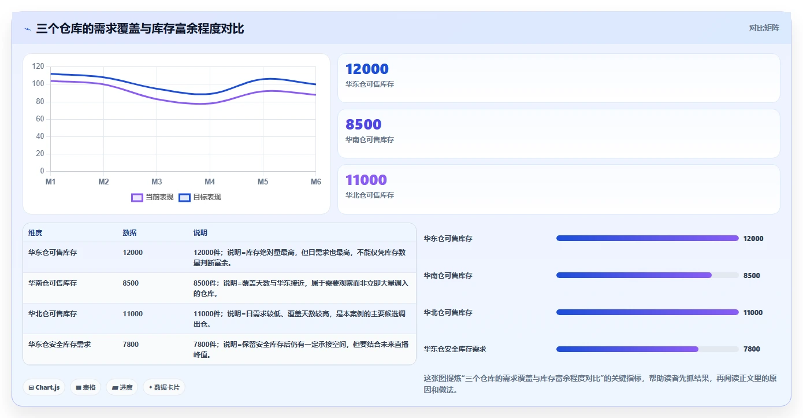Toggle the 目标表现 legend swatch
This screenshot has height=418, width=803.
[x=184, y=197]
